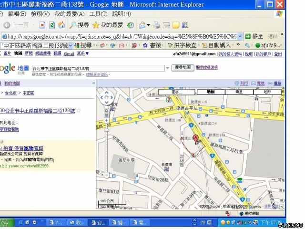Image resolution: width=305 pixels, height=229 pixels.
Task: Open the History clock icon
Action: pyautogui.click(x=131, y=25)
